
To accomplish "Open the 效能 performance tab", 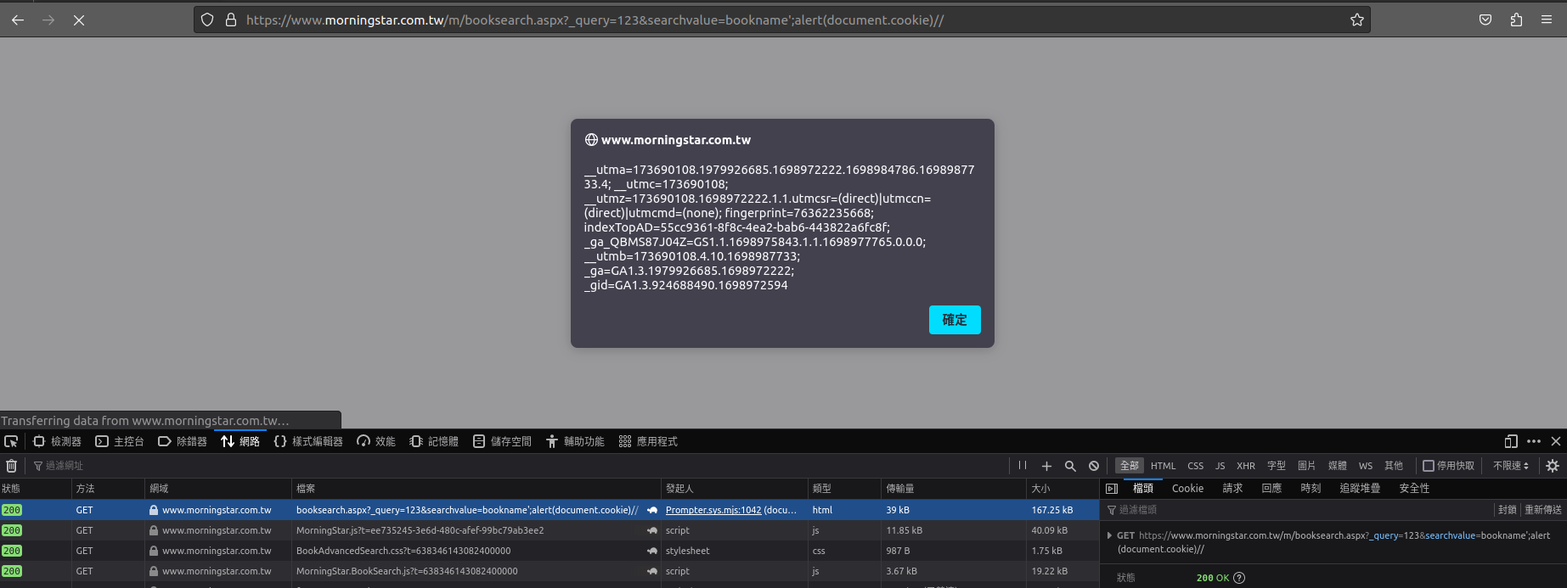I will (x=376, y=441).
